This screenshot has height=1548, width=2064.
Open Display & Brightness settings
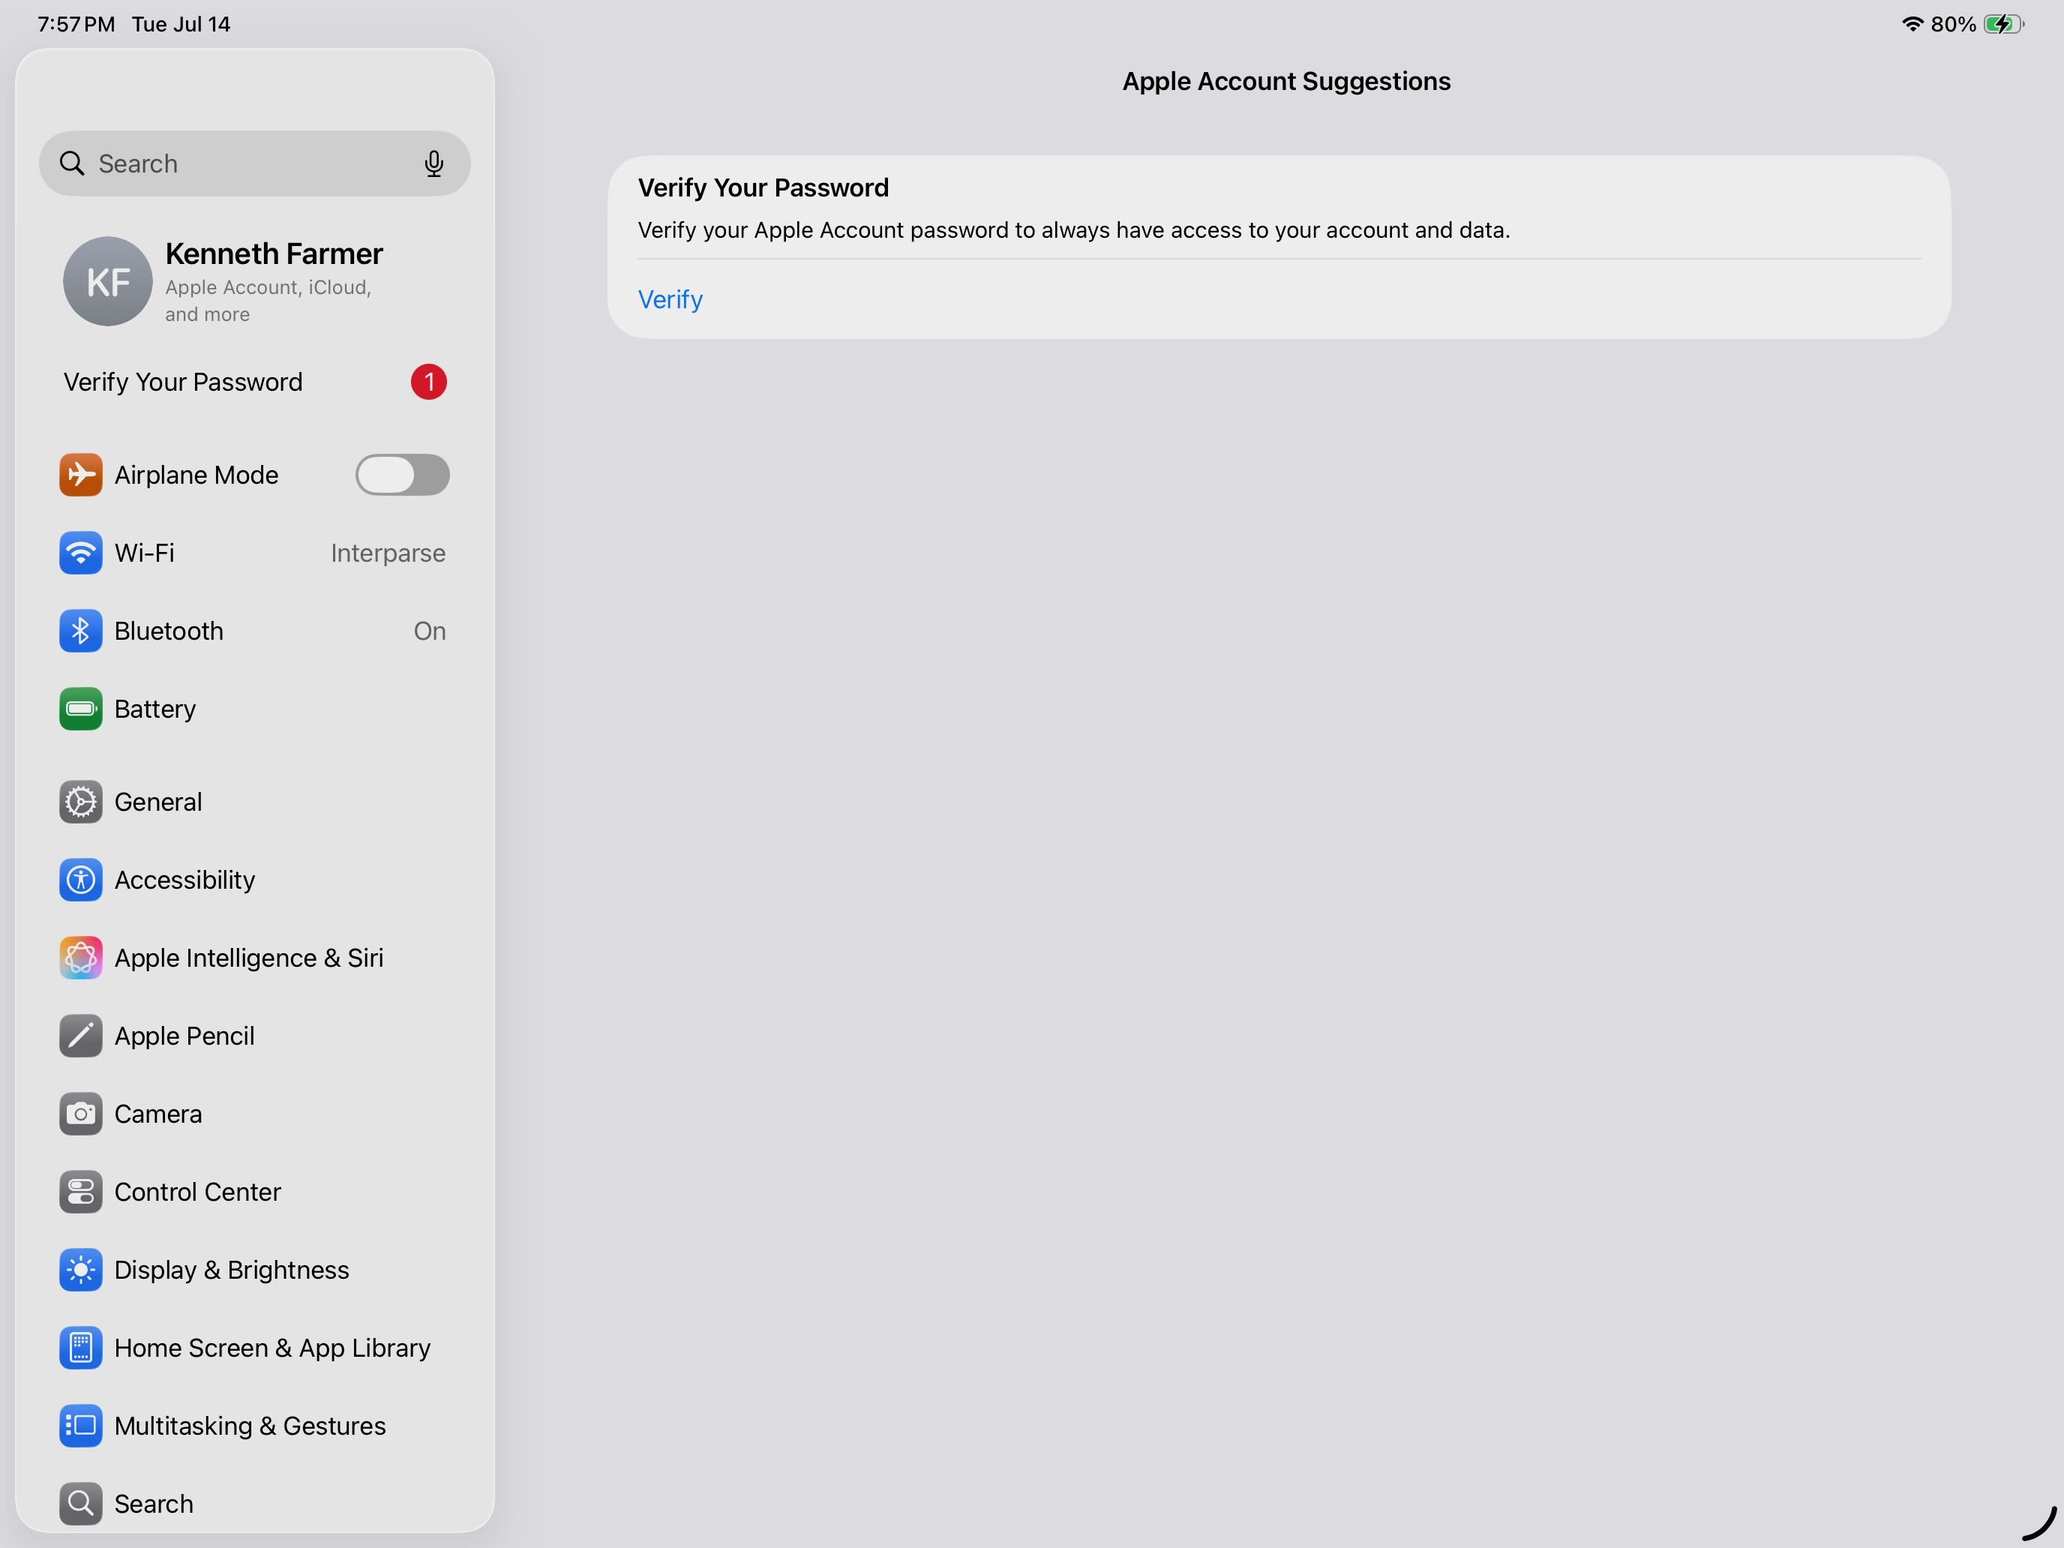click(253, 1270)
